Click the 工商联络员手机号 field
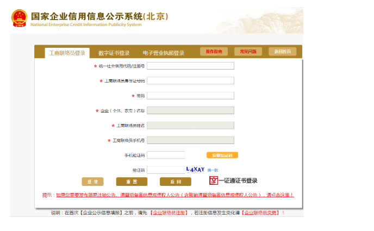The width and height of the screenshot is (374, 231). (x=190, y=140)
